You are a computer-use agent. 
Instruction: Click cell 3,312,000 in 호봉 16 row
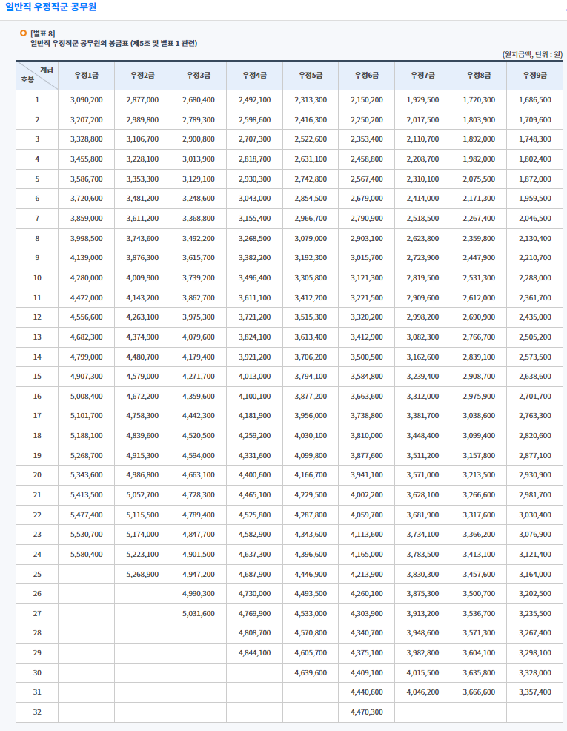point(422,396)
